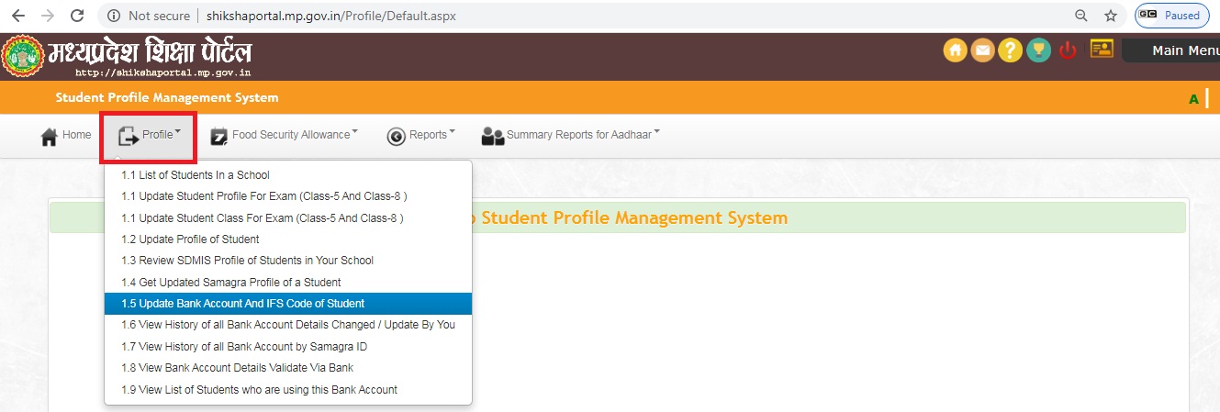The image size is (1220, 412).
Task: Click the browser zoom magnifier icon
Action: 1081,16
